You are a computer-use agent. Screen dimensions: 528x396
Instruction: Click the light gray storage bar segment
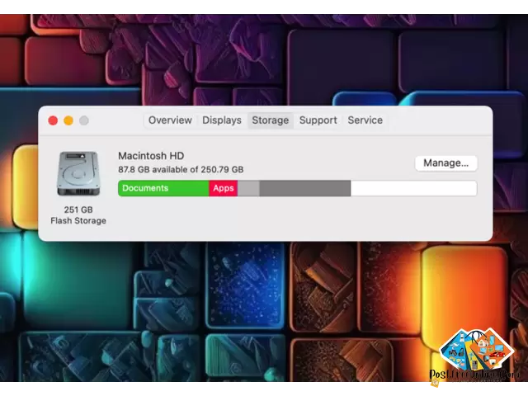248,188
